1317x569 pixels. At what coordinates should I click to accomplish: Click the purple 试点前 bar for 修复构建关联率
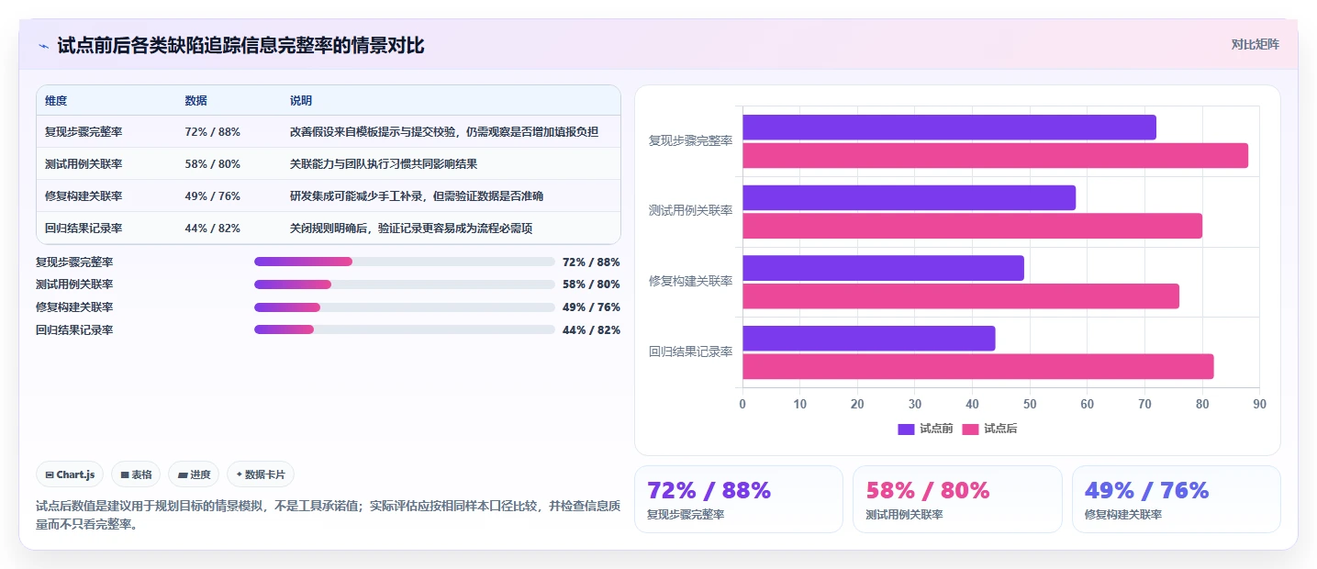[x=883, y=268]
